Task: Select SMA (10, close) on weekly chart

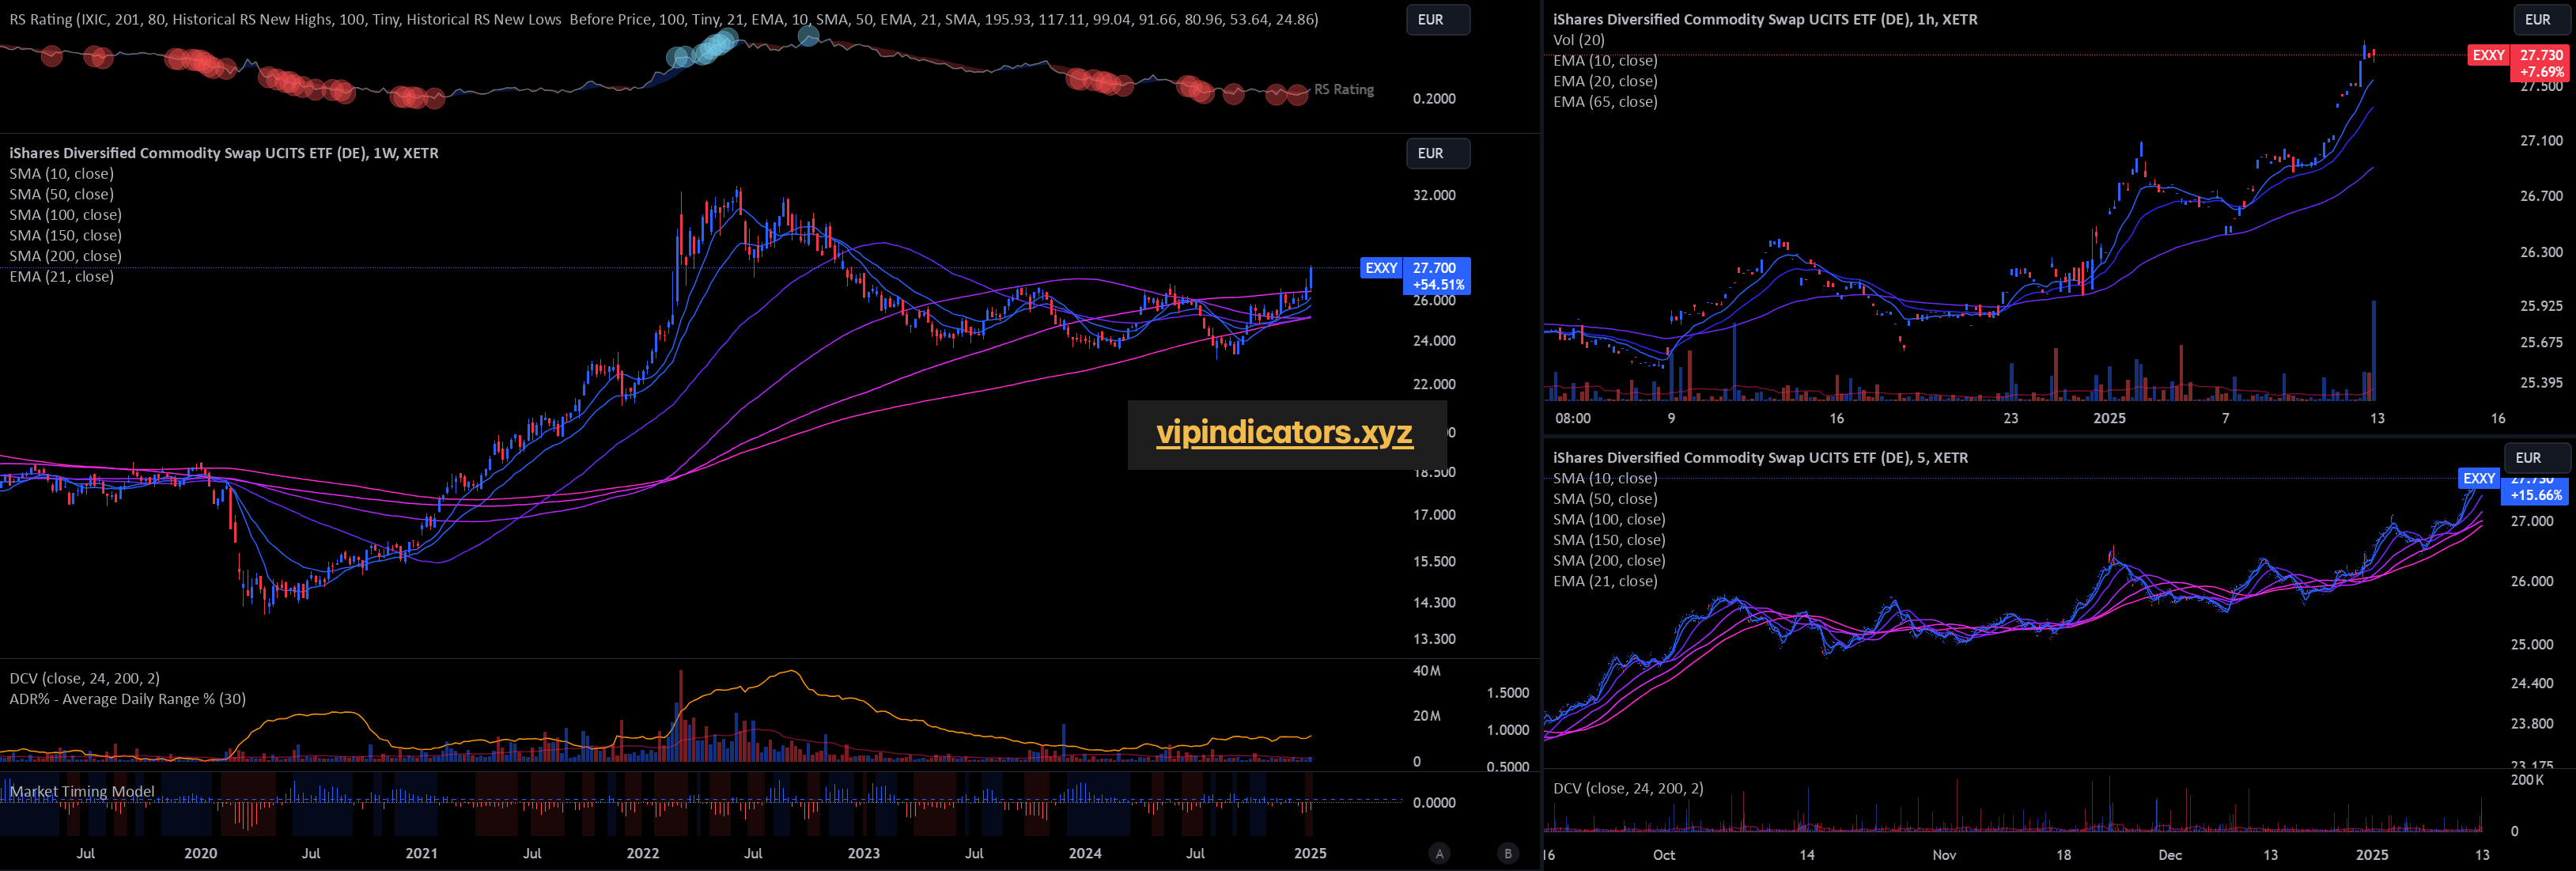Action: click(61, 174)
